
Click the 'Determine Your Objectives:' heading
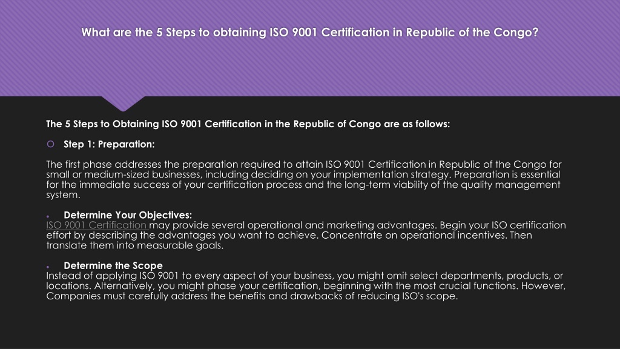pos(128,215)
